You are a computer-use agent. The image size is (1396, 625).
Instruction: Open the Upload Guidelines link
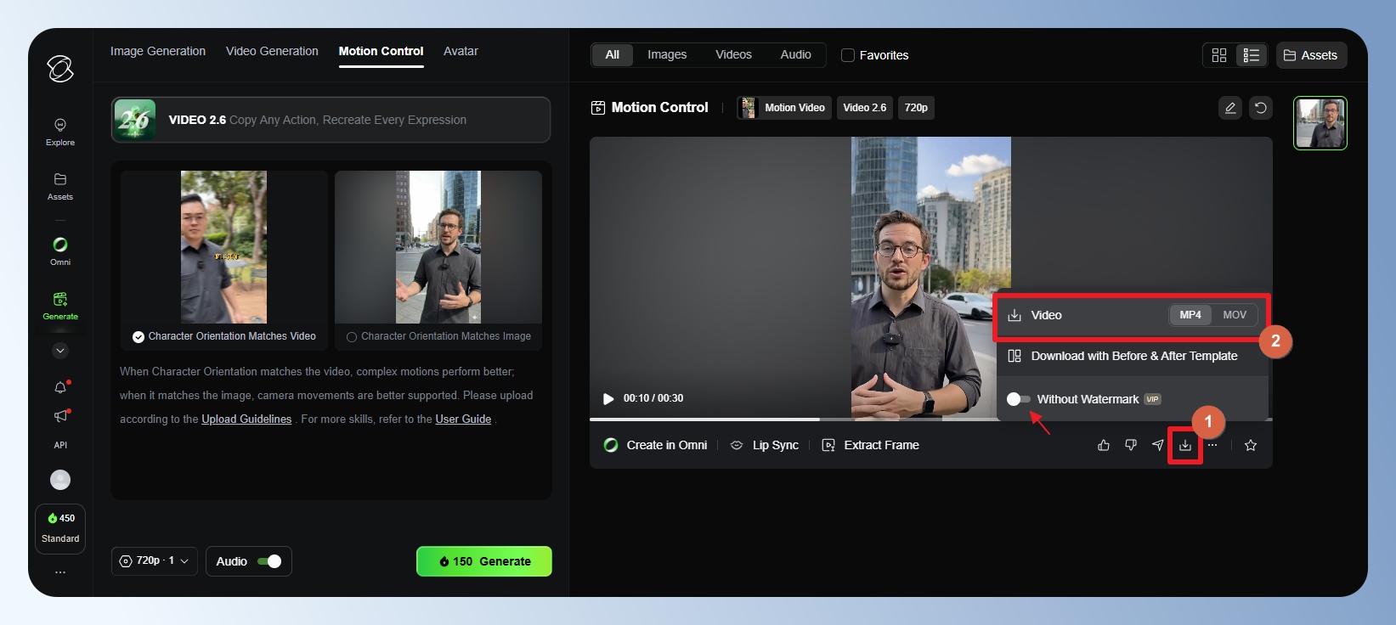246,419
